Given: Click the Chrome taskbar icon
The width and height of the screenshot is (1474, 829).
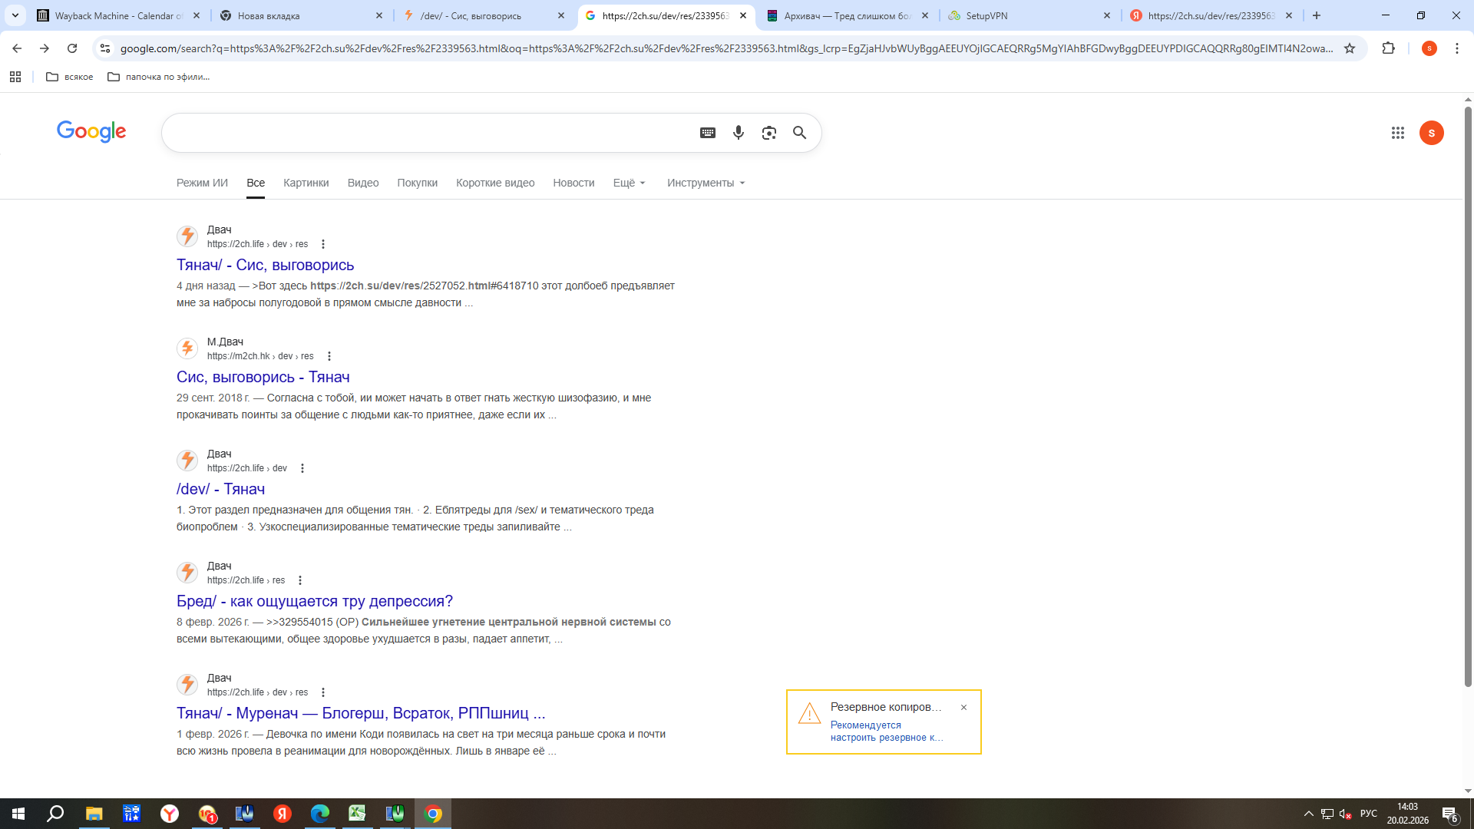Looking at the screenshot, I should point(433,814).
